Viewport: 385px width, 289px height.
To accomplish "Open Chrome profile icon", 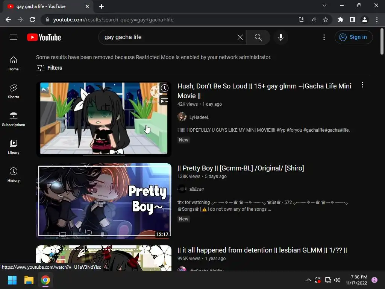I will click(365, 20).
